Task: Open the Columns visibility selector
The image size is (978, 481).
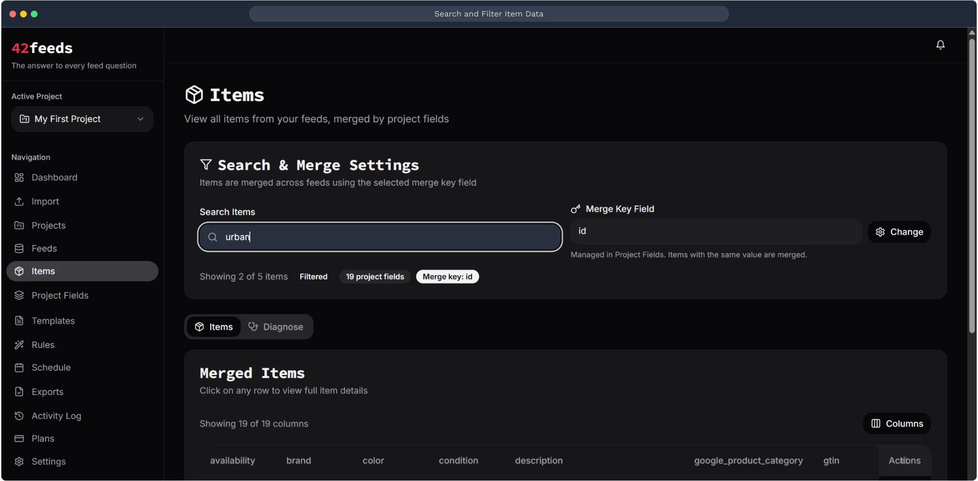Action: pyautogui.click(x=897, y=424)
